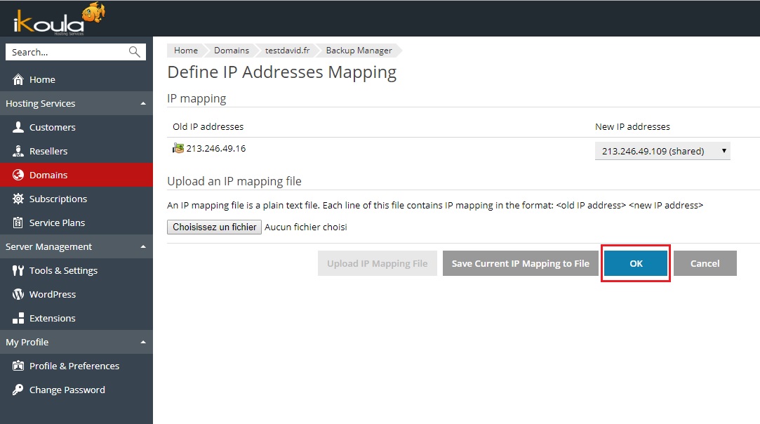
Task: Select Domains in the sidebar
Action: 76,175
